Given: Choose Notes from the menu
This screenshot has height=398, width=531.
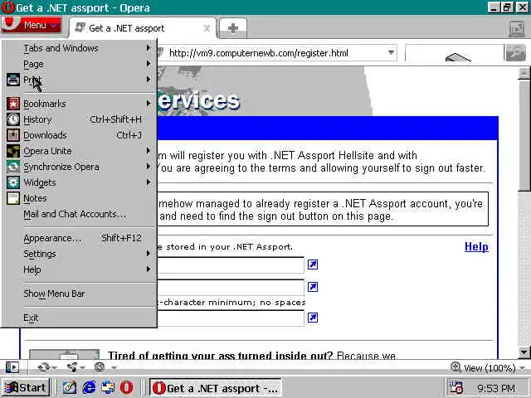Looking at the screenshot, I should pos(80,198).
